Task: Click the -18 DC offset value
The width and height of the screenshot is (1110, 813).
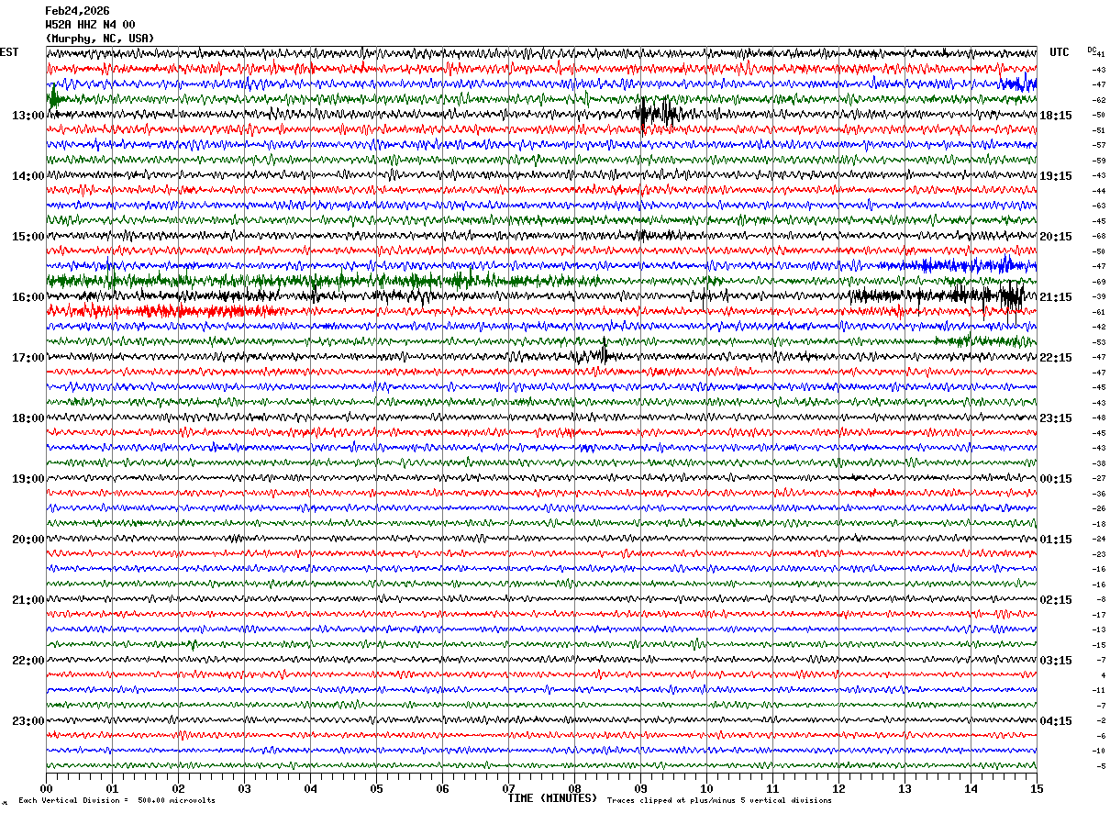Action: point(1099,524)
